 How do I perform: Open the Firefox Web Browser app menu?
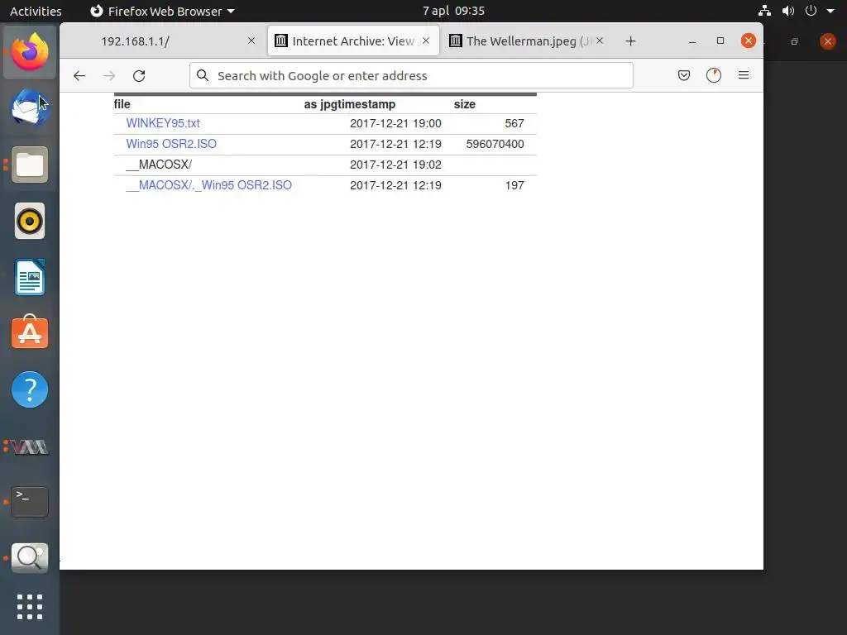162,11
